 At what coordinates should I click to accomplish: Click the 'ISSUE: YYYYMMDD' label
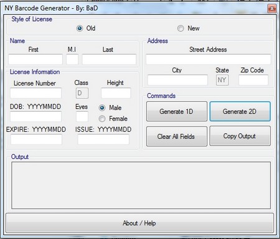point(103,129)
